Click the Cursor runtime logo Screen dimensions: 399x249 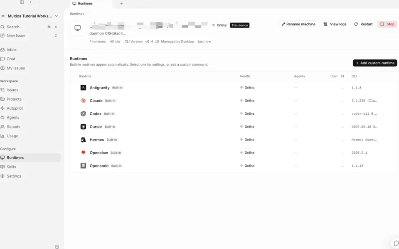point(83,126)
